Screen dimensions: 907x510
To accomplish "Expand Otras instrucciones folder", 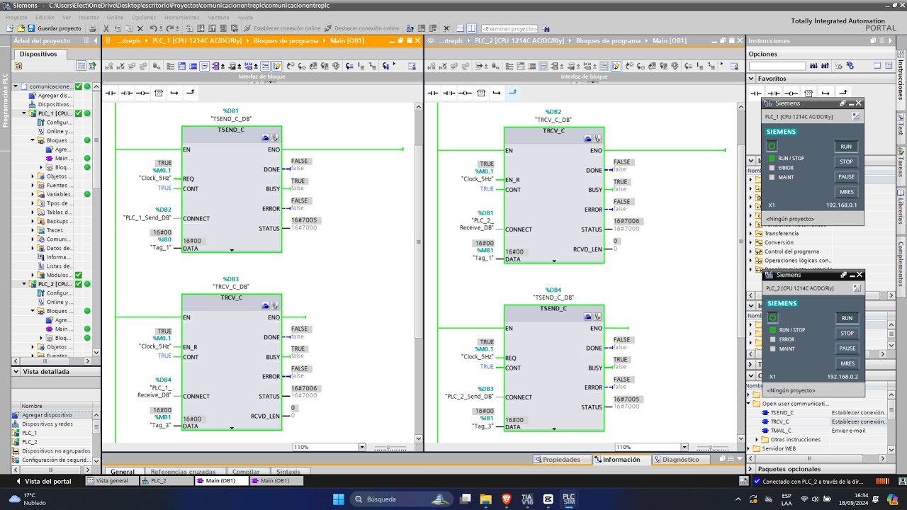I will [x=757, y=440].
